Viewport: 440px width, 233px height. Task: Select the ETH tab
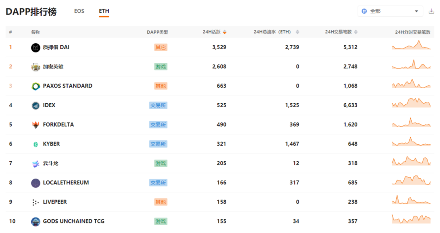pos(104,11)
